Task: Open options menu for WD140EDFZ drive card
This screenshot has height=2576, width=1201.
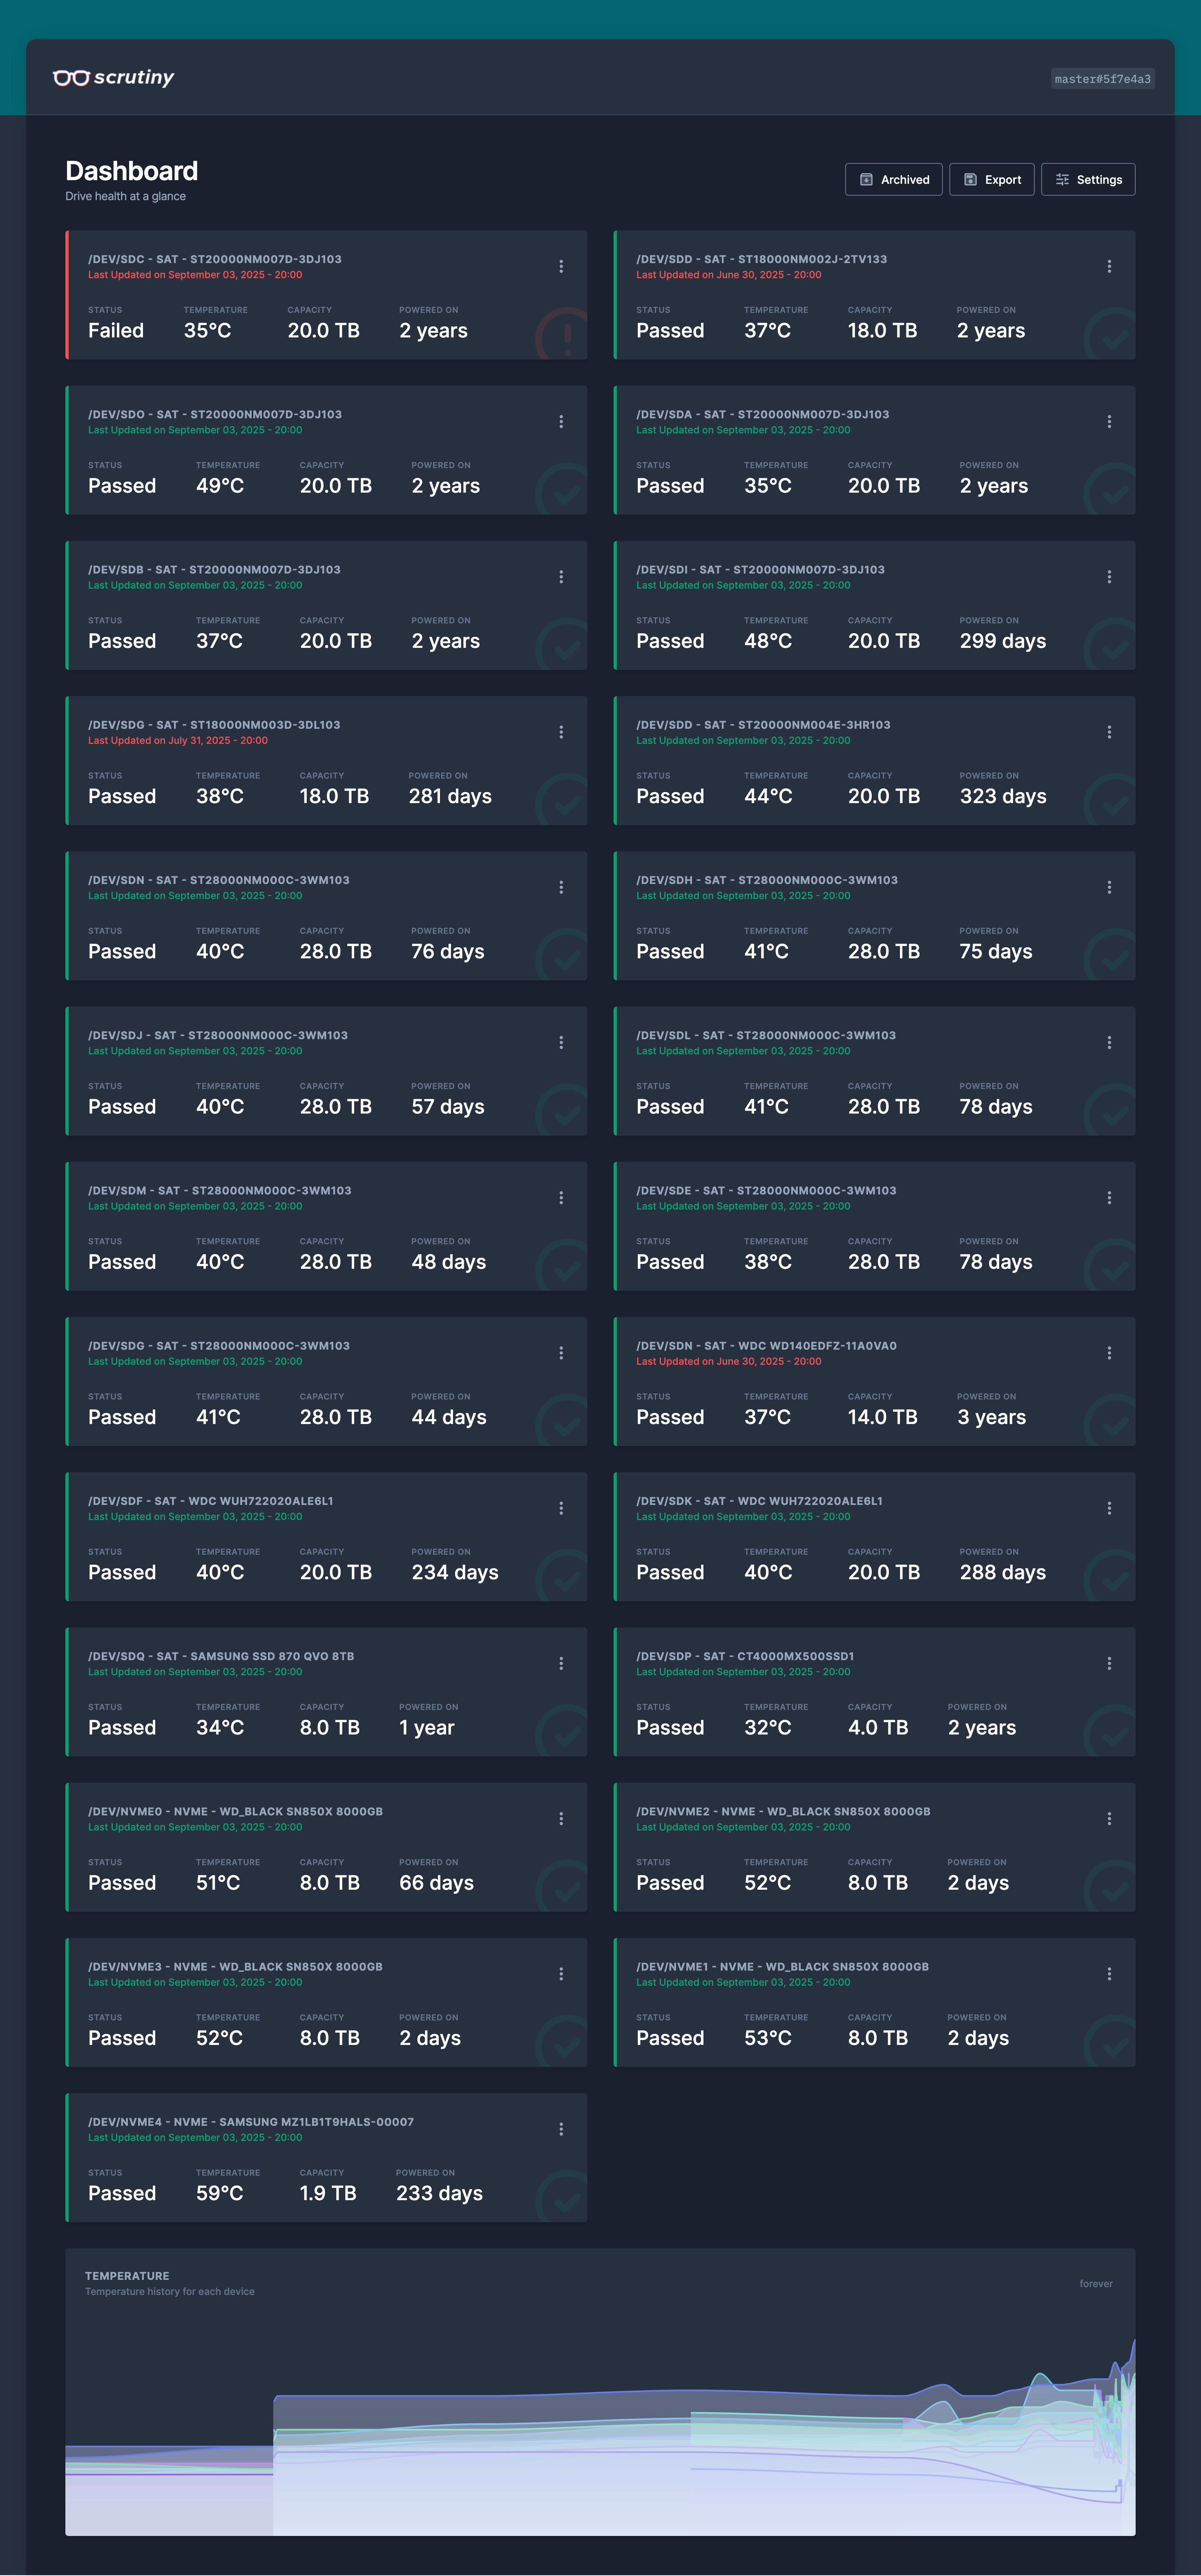Action: (1109, 1353)
